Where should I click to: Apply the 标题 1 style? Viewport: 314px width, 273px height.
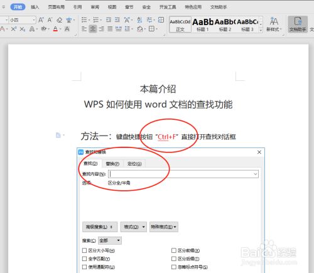point(203,24)
